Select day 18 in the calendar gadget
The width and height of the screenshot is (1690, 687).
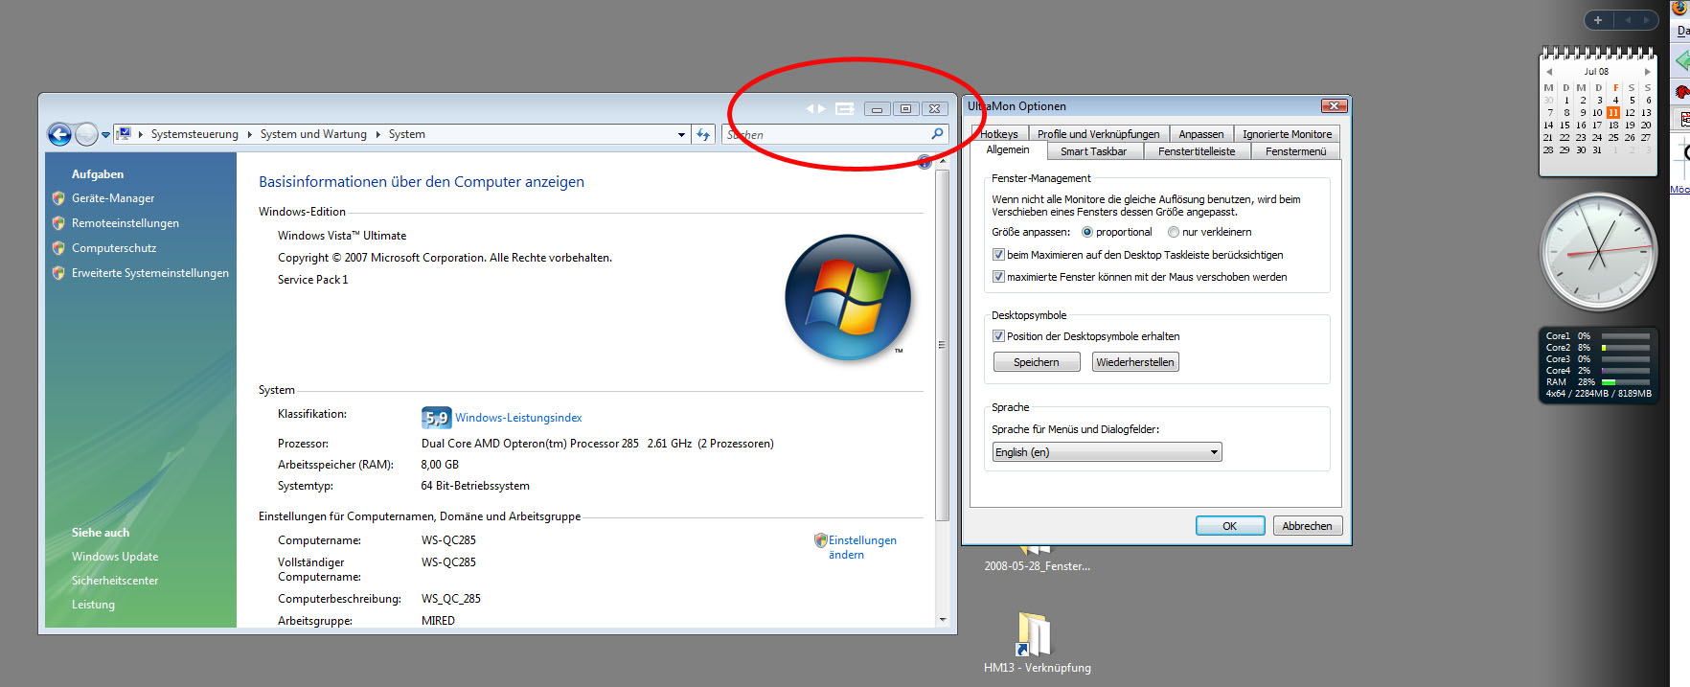[x=1613, y=126]
